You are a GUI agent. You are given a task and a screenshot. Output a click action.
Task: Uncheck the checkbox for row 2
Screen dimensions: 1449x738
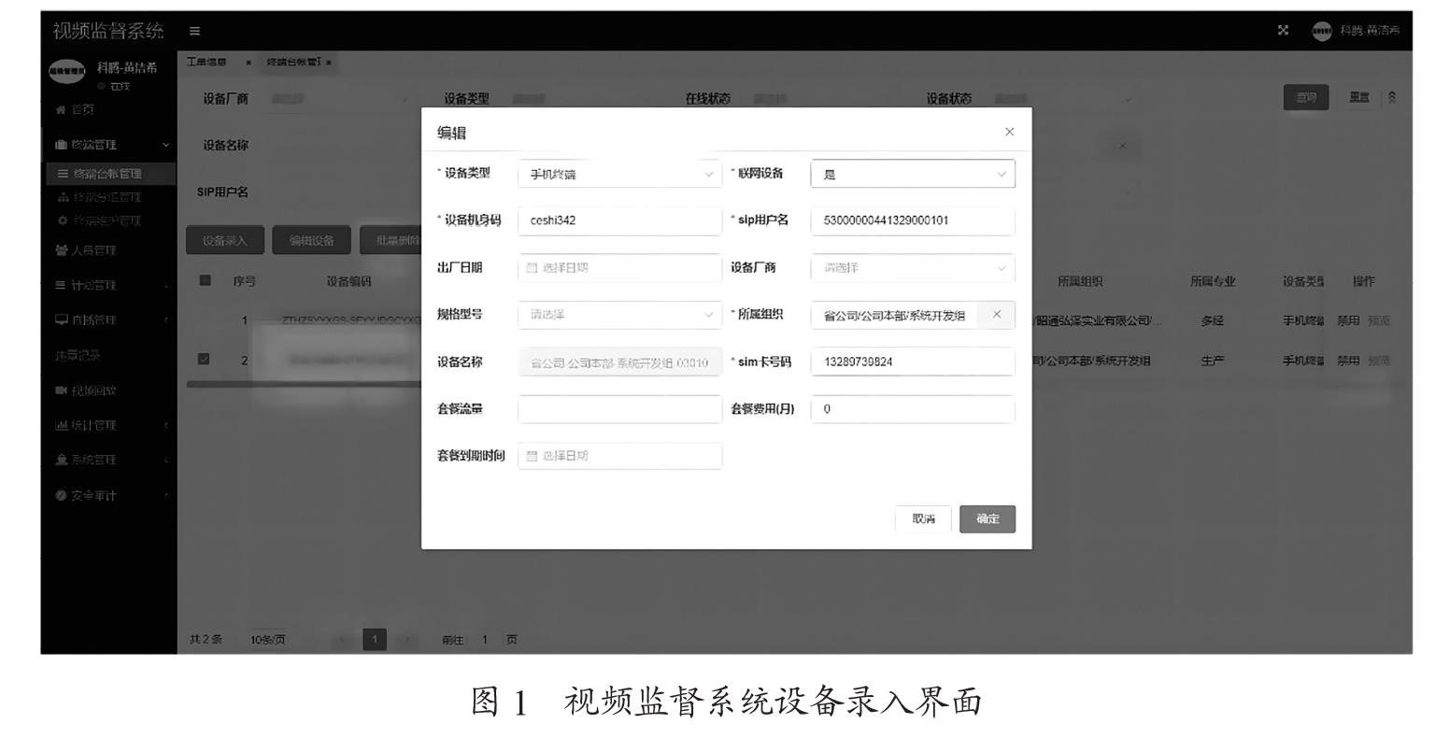coord(206,360)
